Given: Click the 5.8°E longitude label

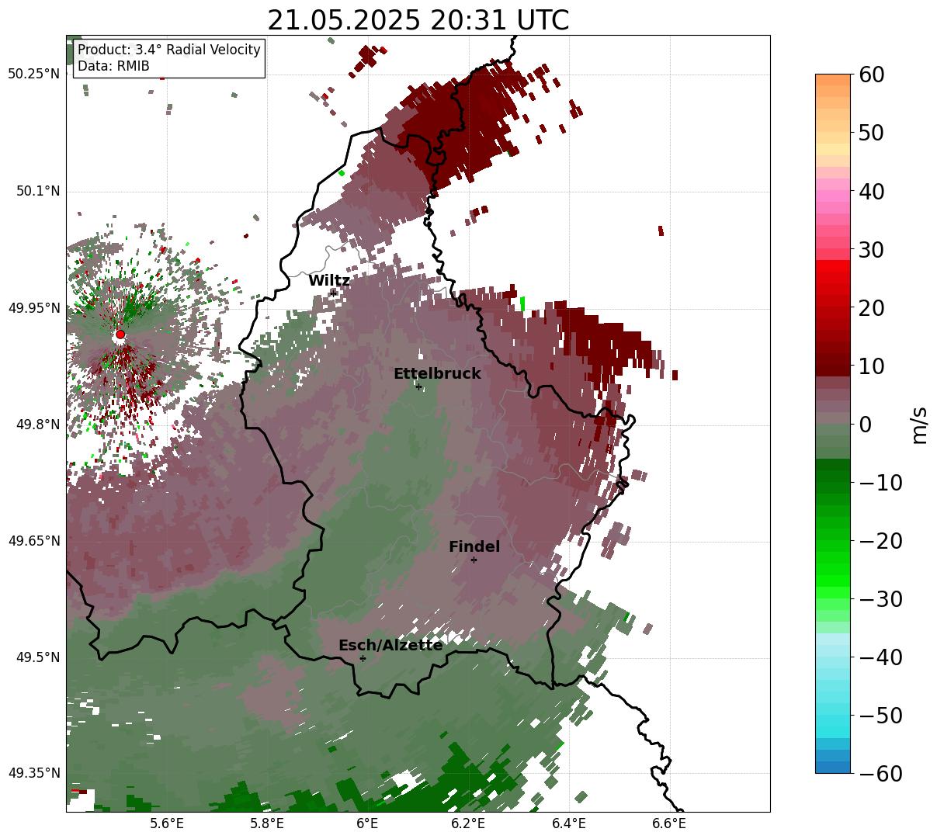Looking at the screenshot, I should pyautogui.click(x=267, y=823).
